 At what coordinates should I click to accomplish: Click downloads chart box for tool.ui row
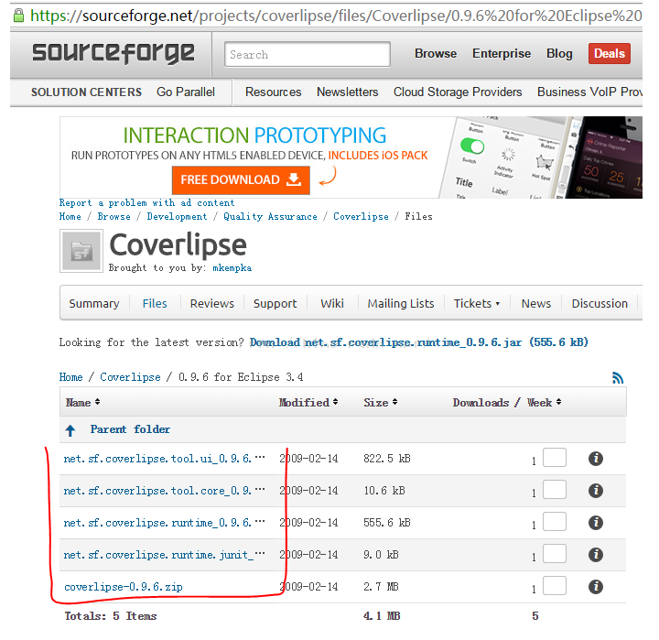[x=555, y=458]
